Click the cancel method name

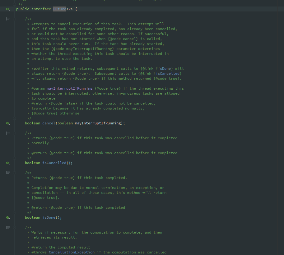pyautogui.click(x=49, y=123)
